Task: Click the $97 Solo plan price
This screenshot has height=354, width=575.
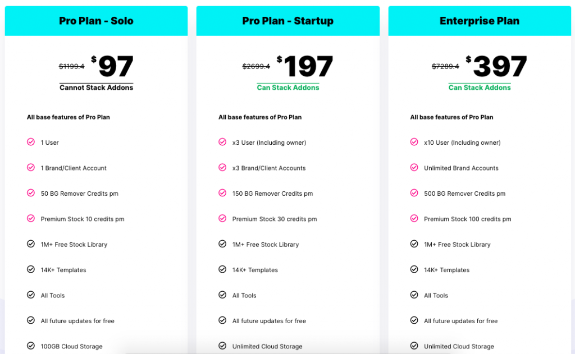Action: [x=112, y=66]
